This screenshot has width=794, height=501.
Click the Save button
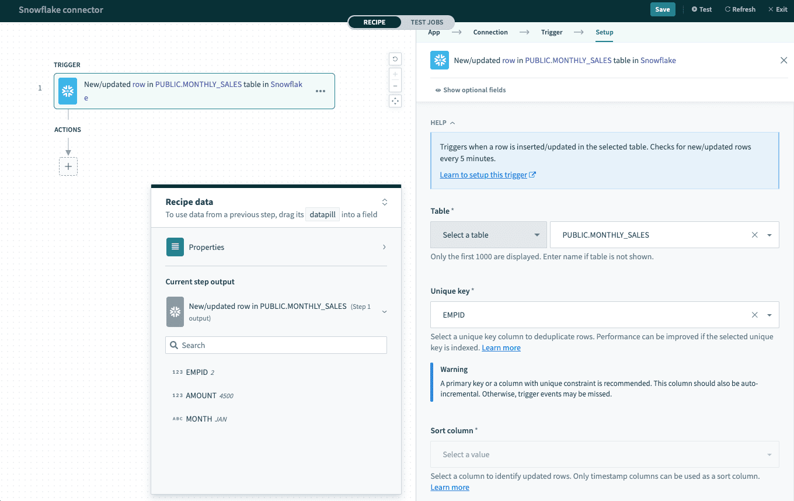[x=662, y=9]
